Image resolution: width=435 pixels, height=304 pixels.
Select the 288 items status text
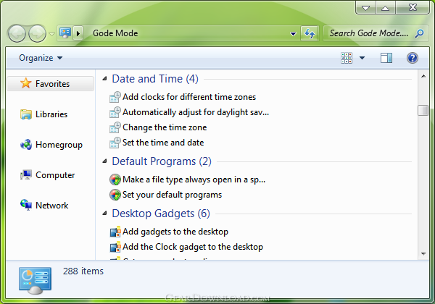pyautogui.click(x=83, y=271)
